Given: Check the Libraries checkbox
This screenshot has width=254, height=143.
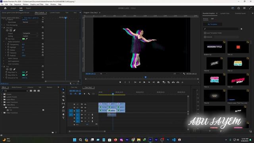Looking at the screenshot, I should (x=205, y=37).
